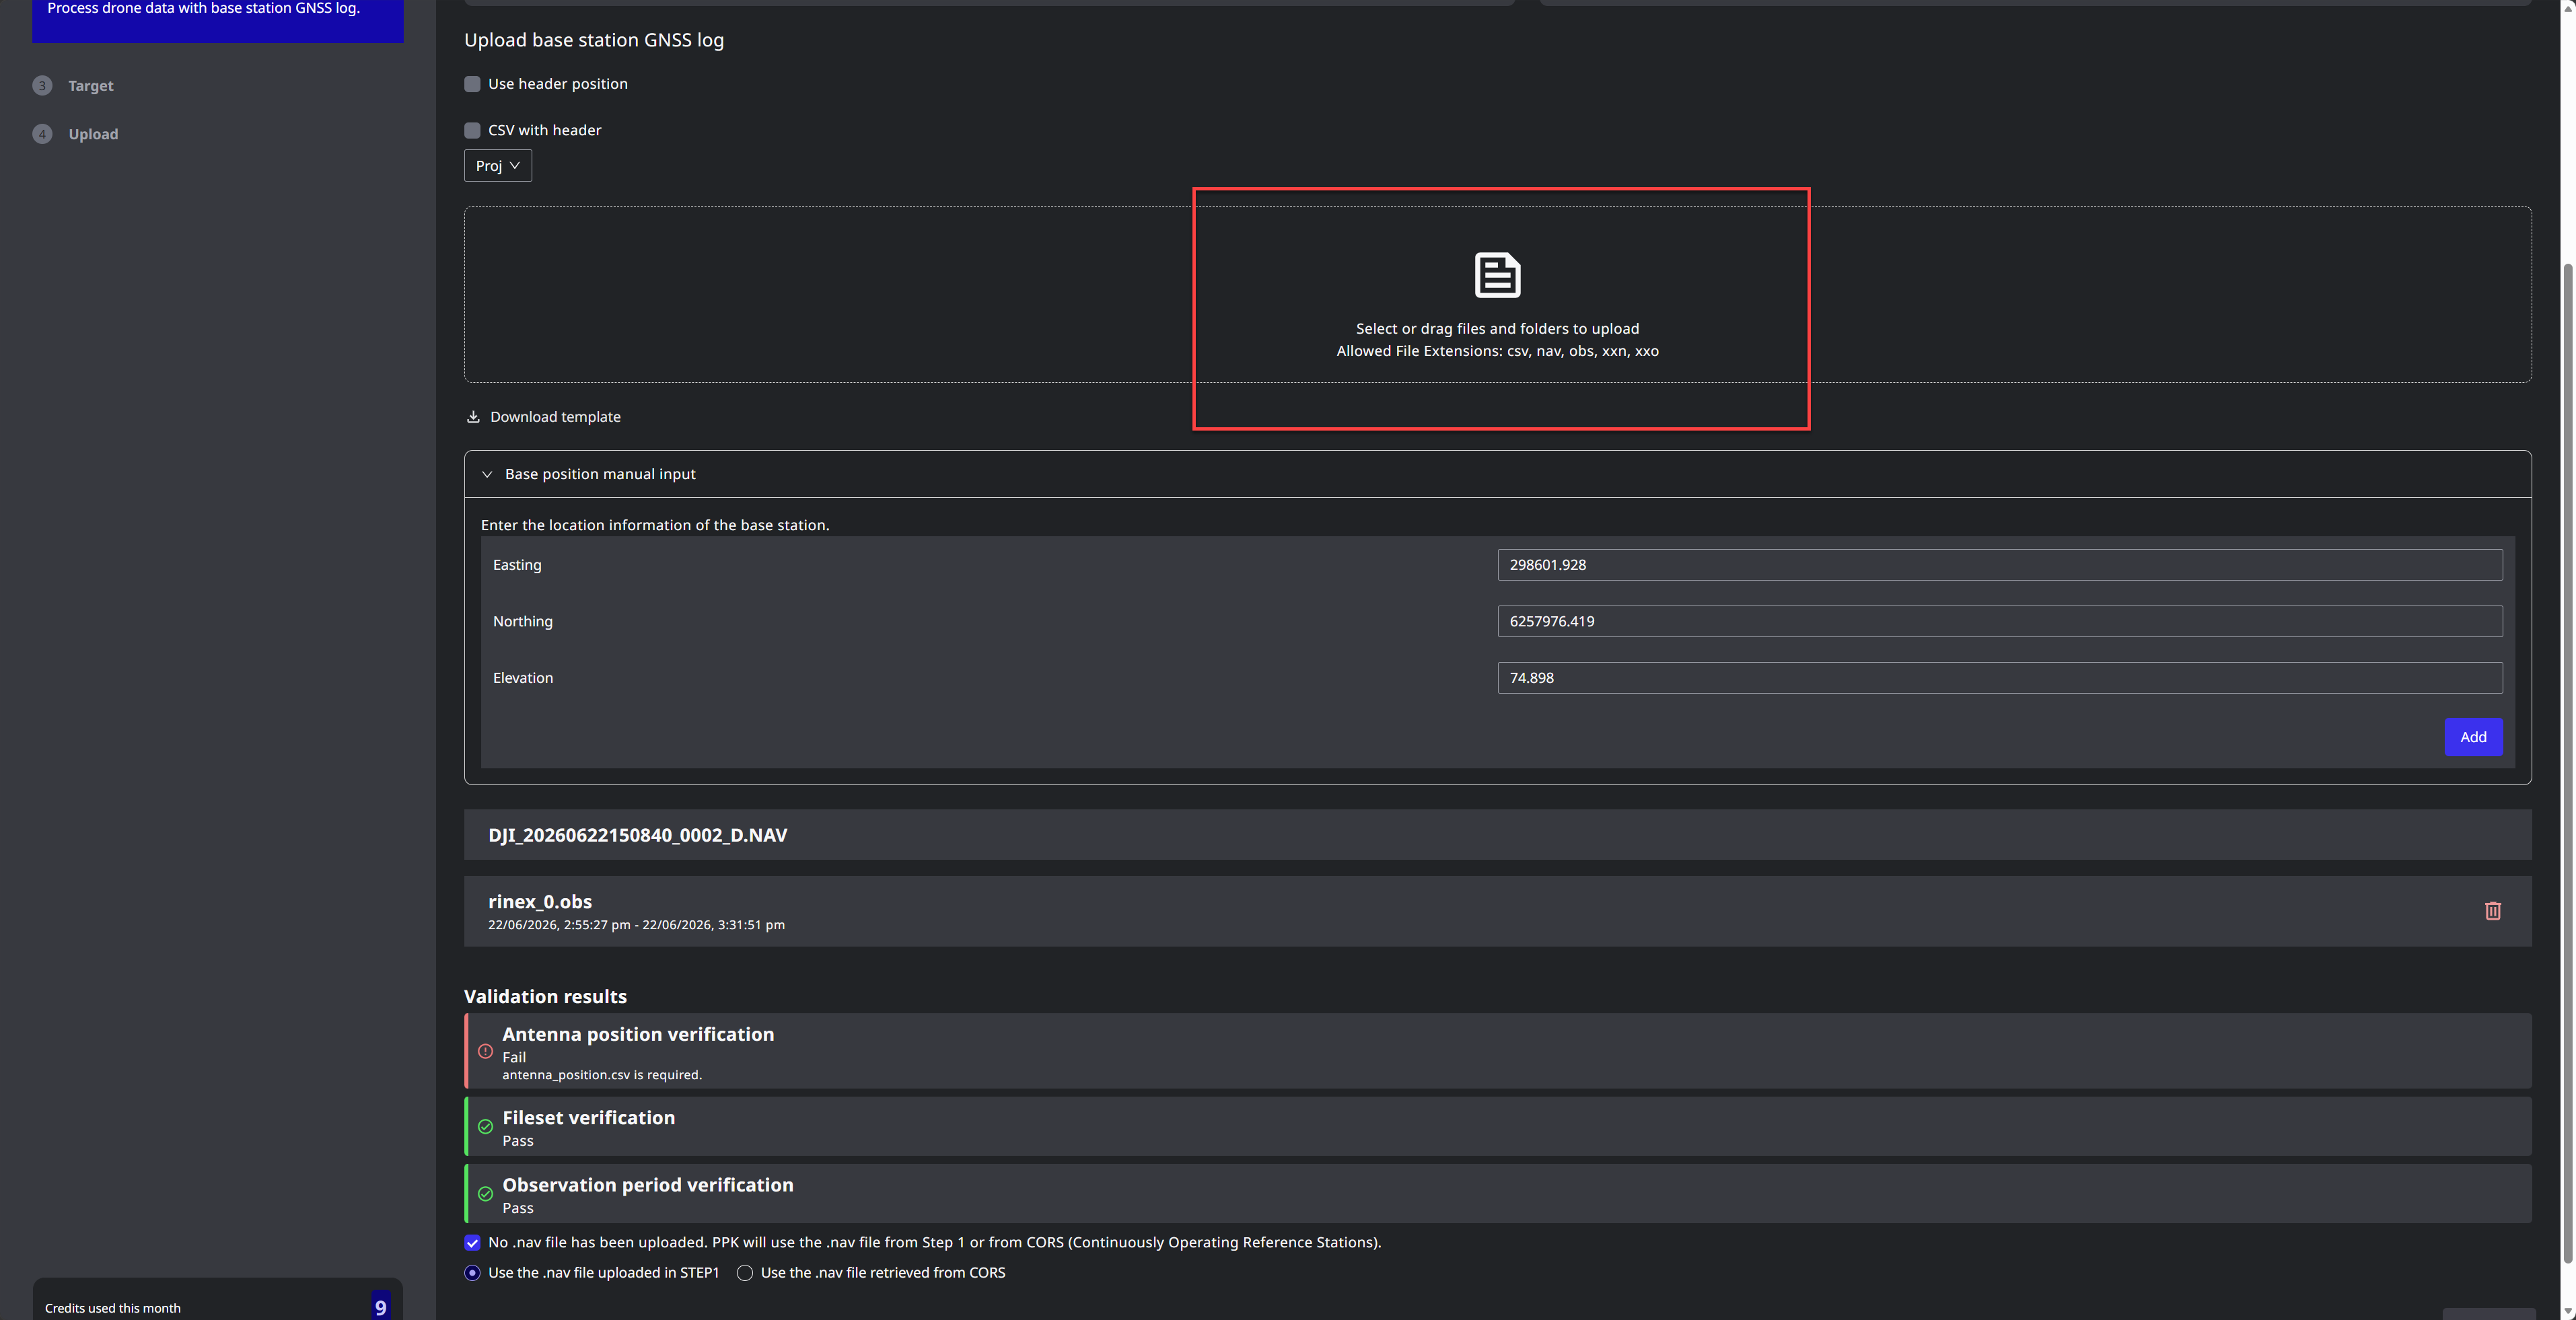Viewport: 2576px width, 1320px height.
Task: Enable the Use header position checkbox
Action: tap(472, 84)
